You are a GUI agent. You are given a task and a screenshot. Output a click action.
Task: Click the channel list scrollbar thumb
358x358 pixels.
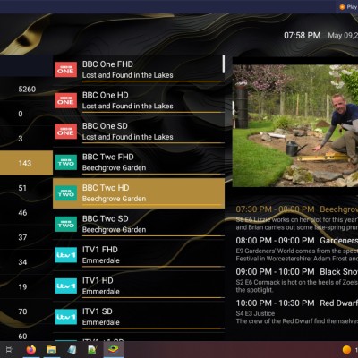pos(224,64)
